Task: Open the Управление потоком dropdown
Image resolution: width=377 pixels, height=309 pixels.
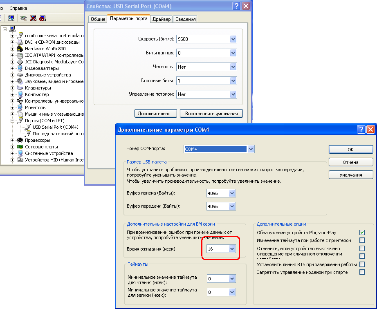Action: (x=233, y=94)
